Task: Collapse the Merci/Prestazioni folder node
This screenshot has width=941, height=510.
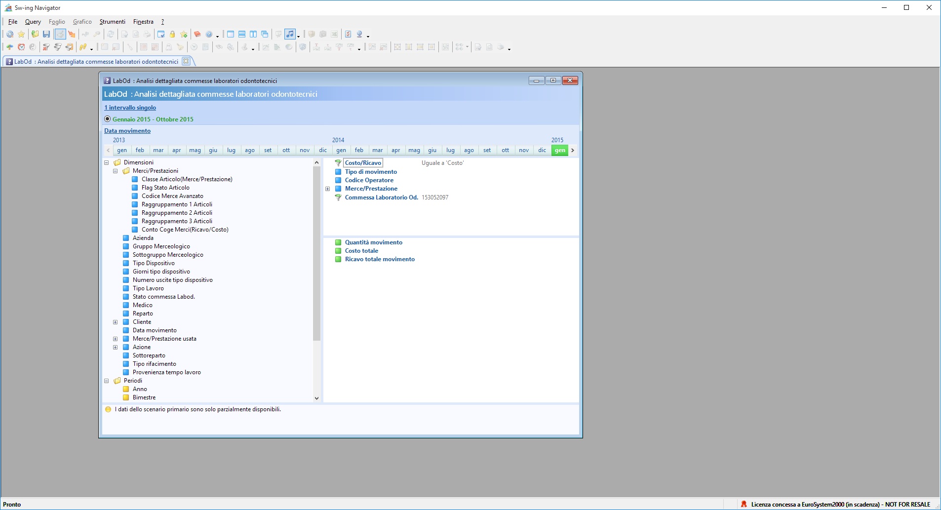Action: [x=116, y=171]
